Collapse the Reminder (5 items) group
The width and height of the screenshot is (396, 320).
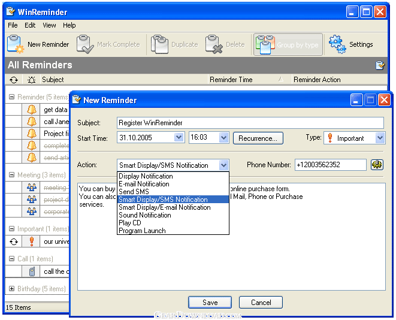tap(11, 96)
